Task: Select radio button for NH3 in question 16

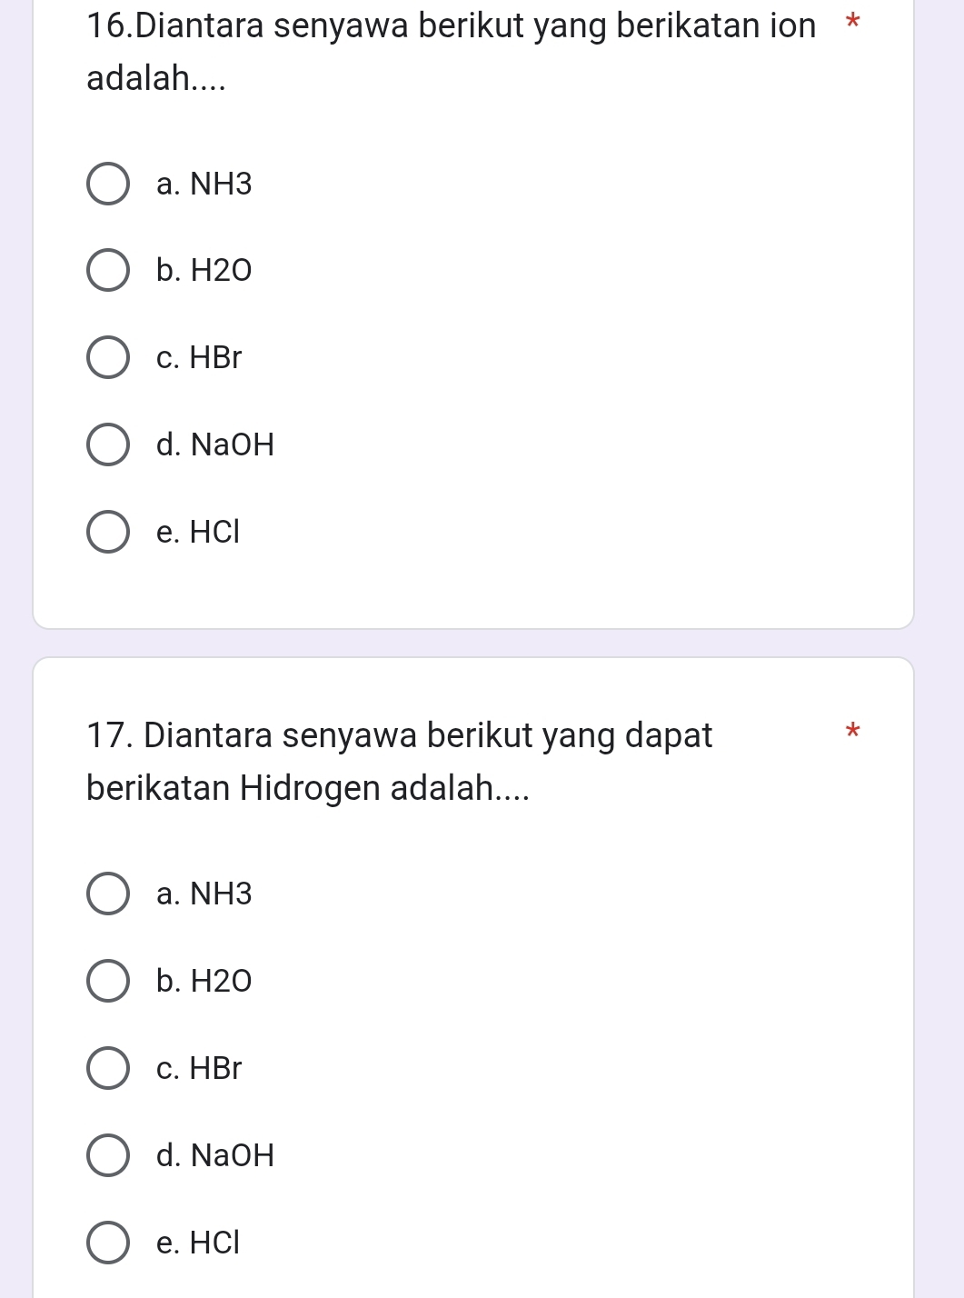Action: pyautogui.click(x=108, y=185)
